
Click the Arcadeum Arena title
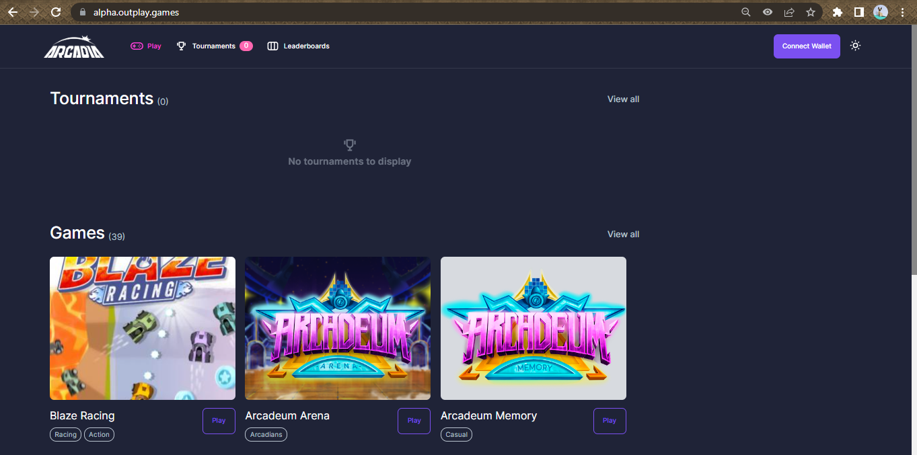click(x=287, y=416)
